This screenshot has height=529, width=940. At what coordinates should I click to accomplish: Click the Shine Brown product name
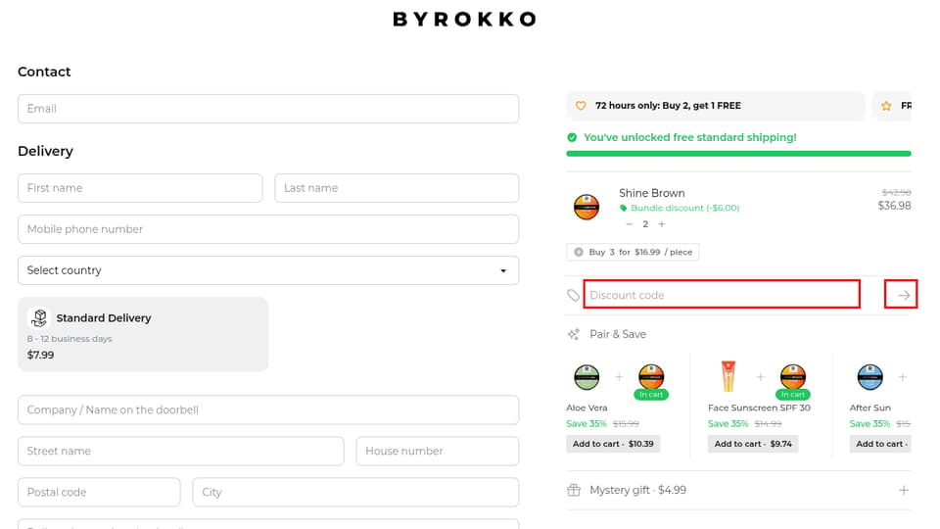click(652, 193)
